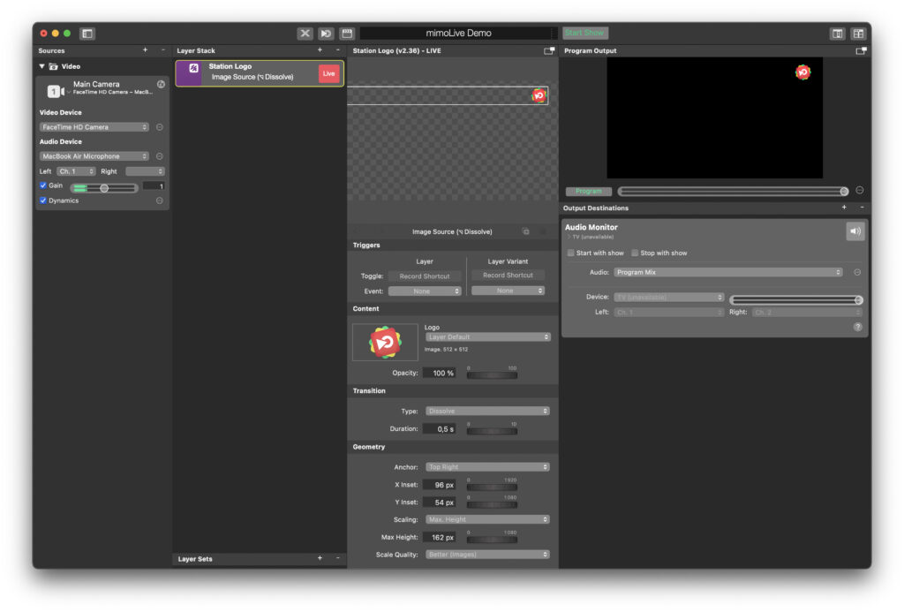Pop out the Program Output window
Image resolution: width=904 pixels, height=612 pixels.
coord(861,50)
